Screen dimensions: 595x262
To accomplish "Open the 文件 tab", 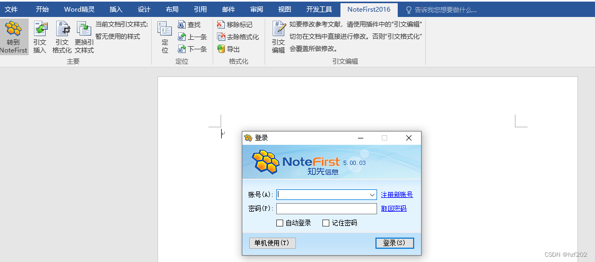I will point(11,10).
